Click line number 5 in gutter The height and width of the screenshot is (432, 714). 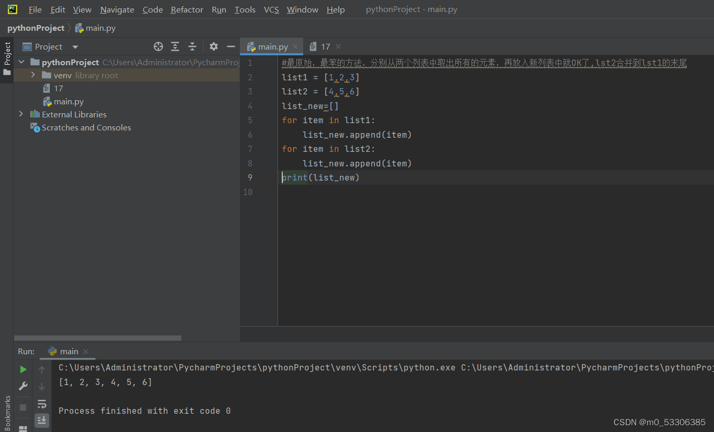pyautogui.click(x=250, y=120)
